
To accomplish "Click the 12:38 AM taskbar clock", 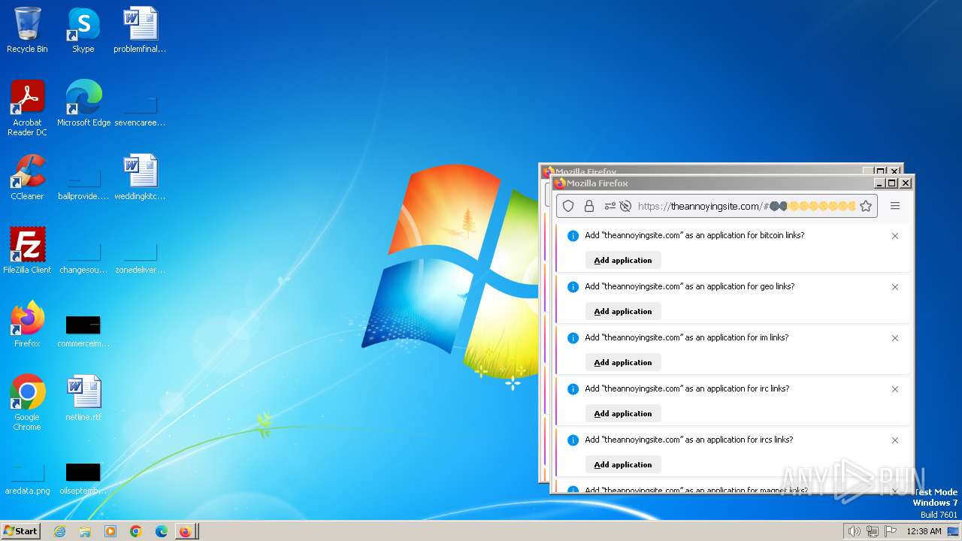I will click(924, 531).
